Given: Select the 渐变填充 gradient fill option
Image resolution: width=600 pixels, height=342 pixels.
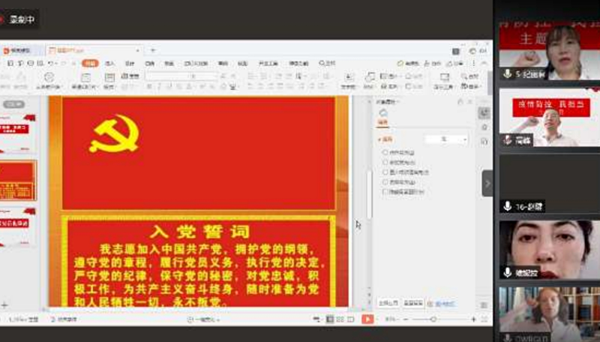Looking at the screenshot, I should (385, 161).
